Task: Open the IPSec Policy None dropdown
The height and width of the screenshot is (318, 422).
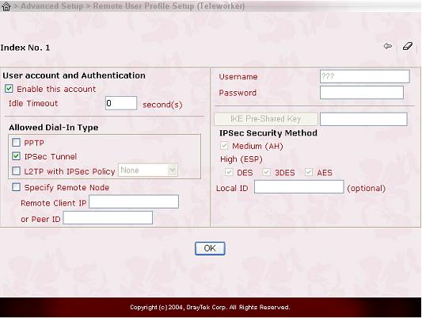Action: tap(148, 170)
